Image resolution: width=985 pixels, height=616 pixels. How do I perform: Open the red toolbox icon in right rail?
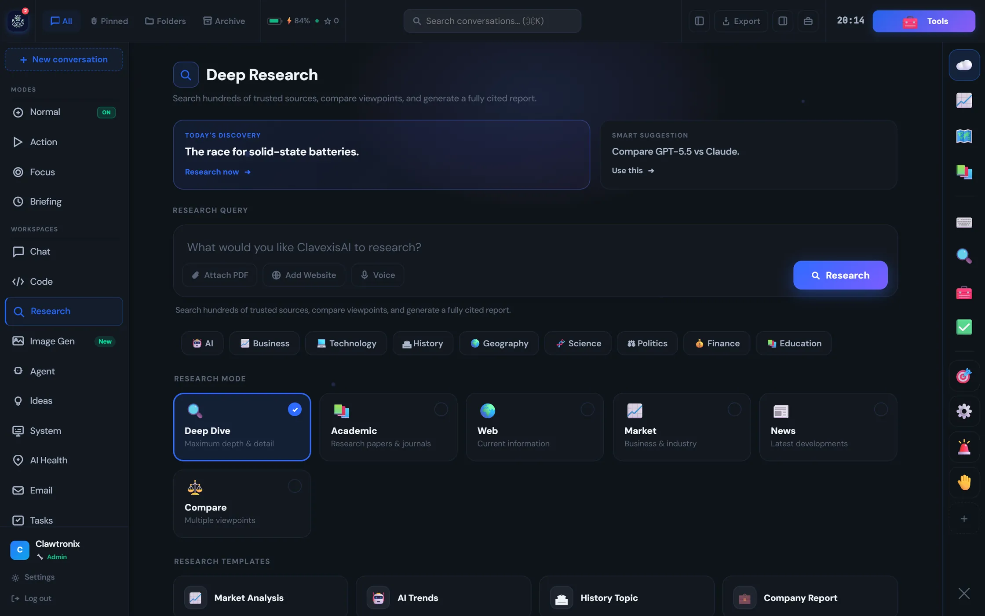coord(964,292)
